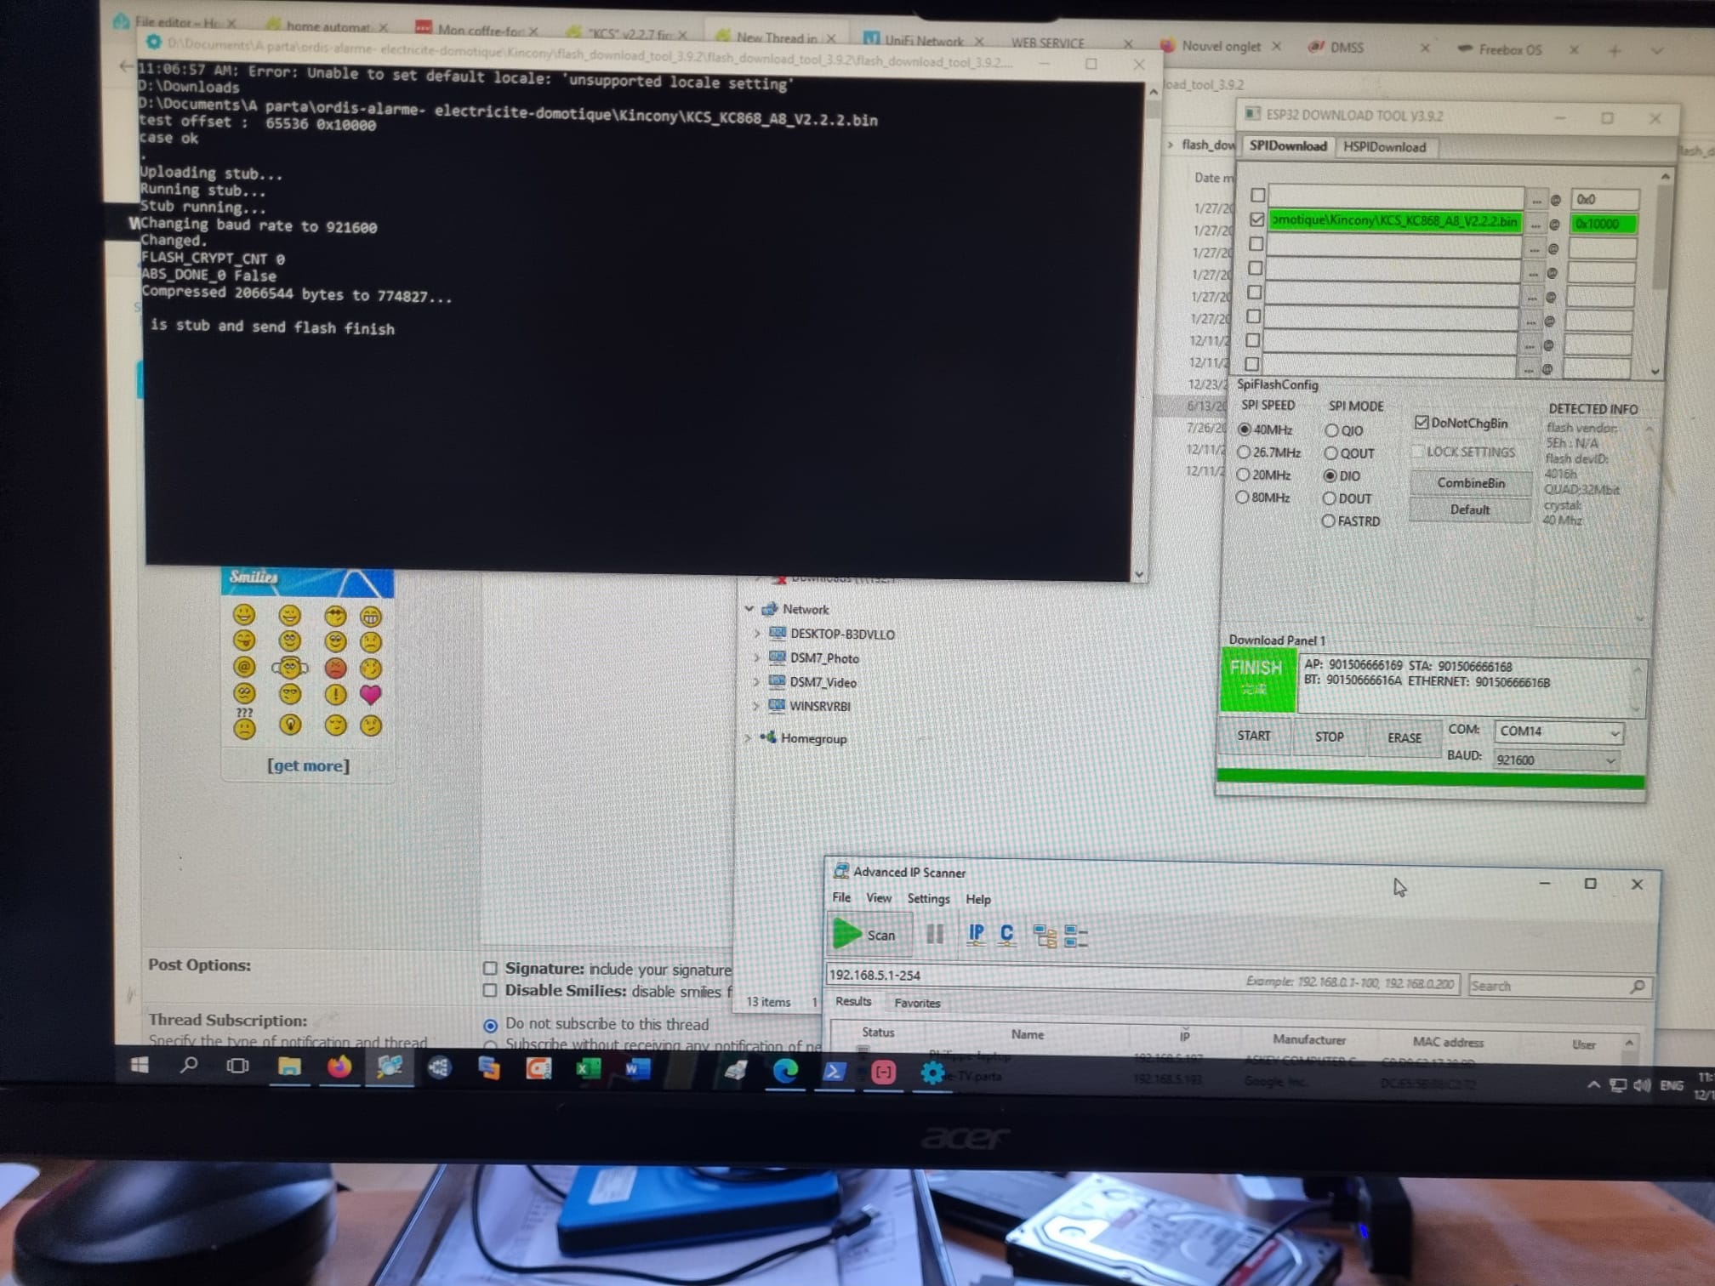Click the green download progress bar

point(1431,780)
